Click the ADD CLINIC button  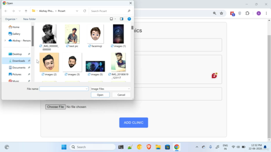(134, 122)
